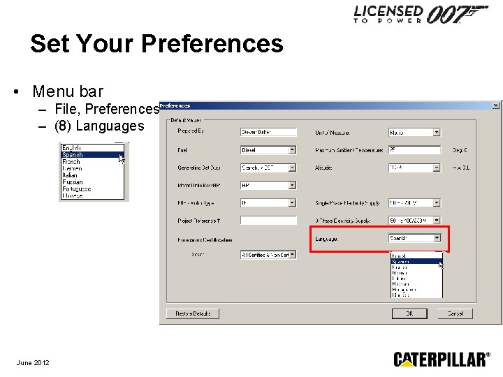Click the empty Project Reference # field

pyautogui.click(x=268, y=220)
